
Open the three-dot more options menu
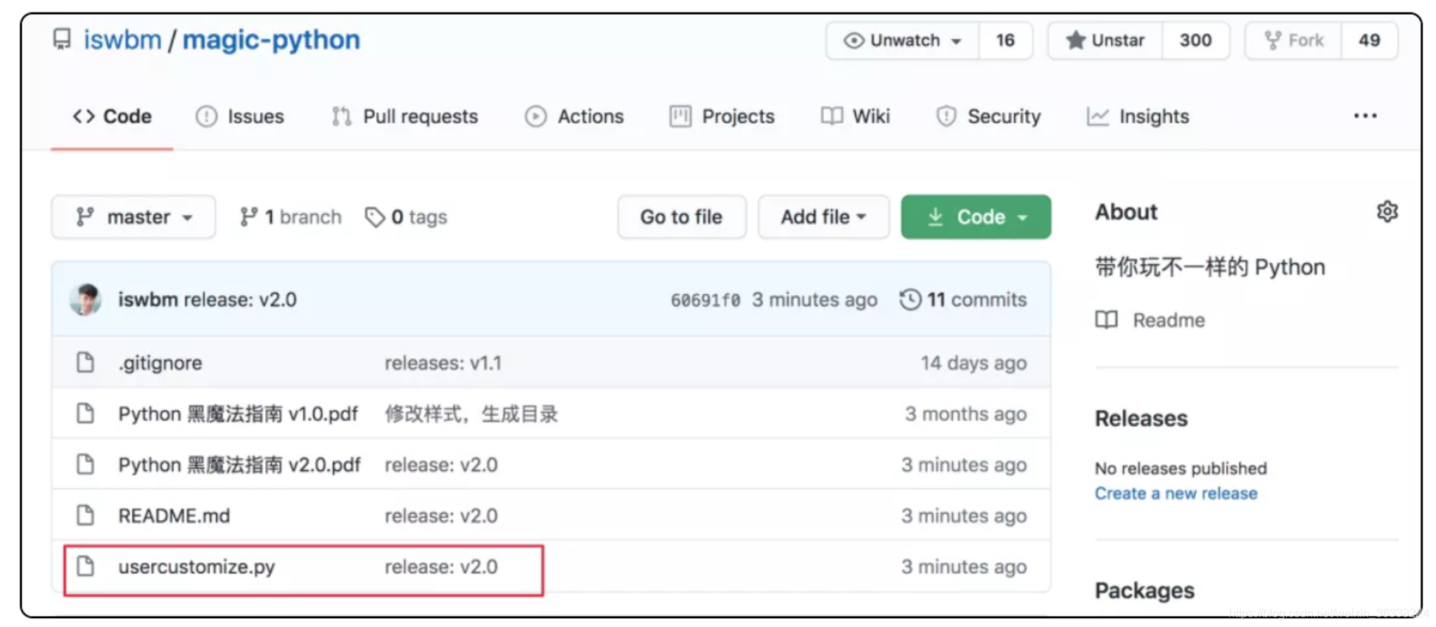1365,116
